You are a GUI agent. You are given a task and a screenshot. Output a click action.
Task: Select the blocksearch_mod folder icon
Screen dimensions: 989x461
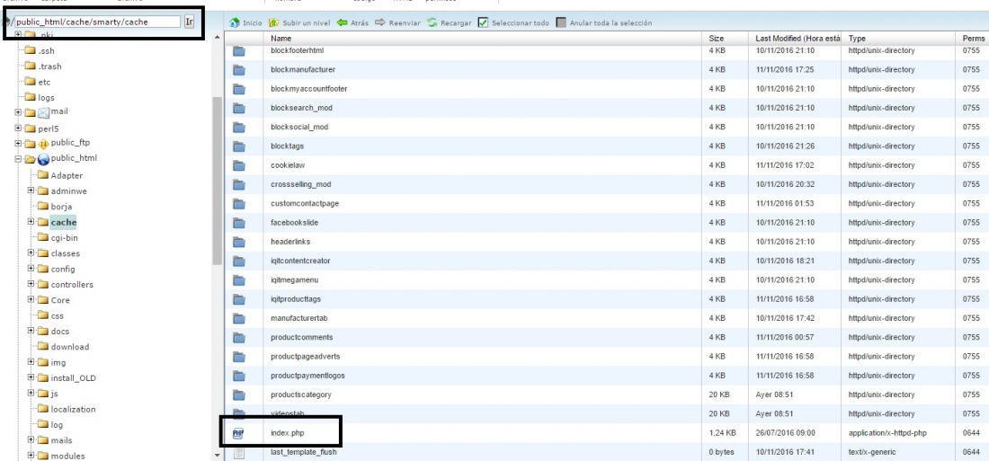click(x=238, y=108)
